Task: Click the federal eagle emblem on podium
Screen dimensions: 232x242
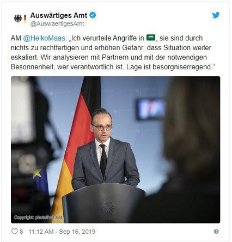Action: tap(108, 208)
